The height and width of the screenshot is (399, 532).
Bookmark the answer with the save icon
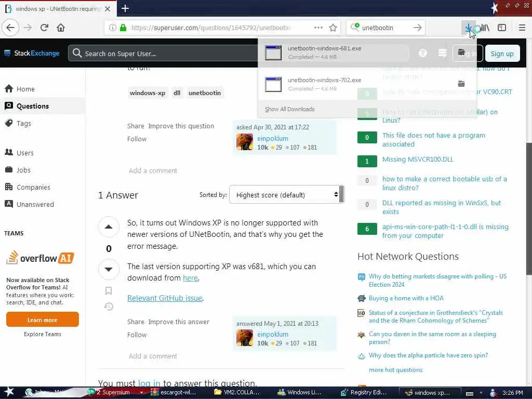[109, 290]
